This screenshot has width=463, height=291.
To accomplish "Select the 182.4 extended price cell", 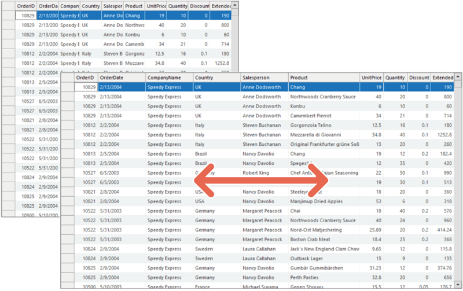I will pyautogui.click(x=443, y=154).
